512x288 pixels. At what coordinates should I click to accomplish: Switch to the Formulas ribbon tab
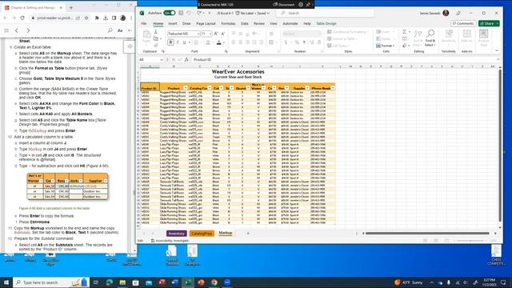click(x=228, y=23)
